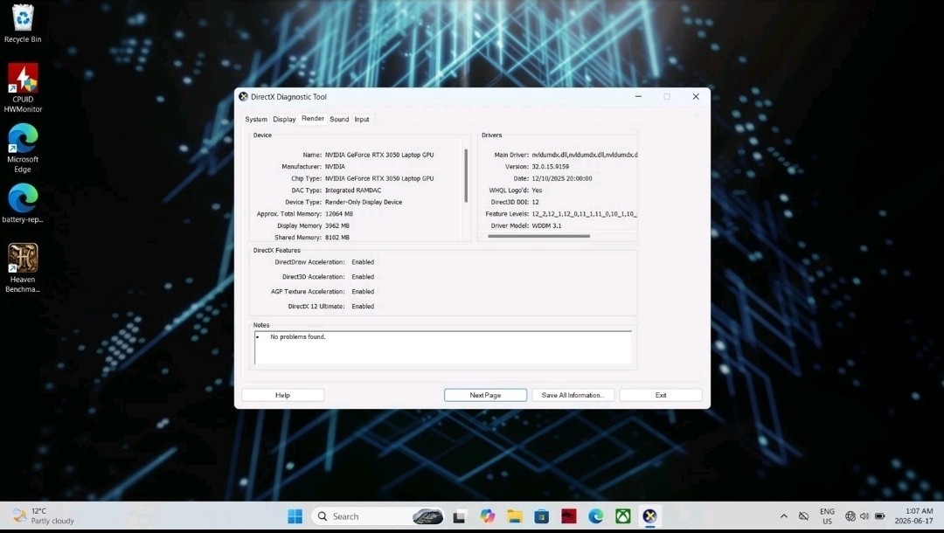
Task: Click the Direct3D DDI value 12
Action: (535, 202)
